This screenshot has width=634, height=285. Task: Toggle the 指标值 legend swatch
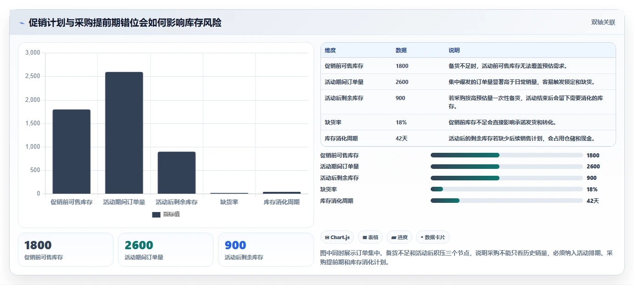(156, 214)
